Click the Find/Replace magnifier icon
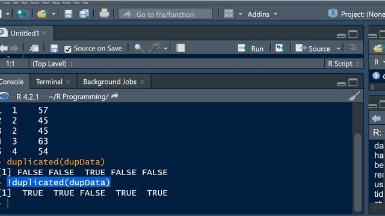Viewport: 385px width, 216px height. (139, 48)
